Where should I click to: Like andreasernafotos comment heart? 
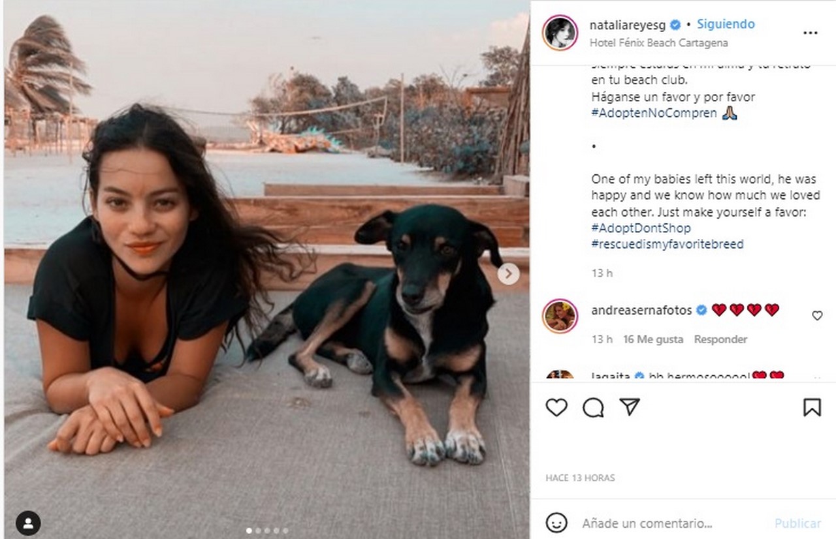[x=817, y=316]
